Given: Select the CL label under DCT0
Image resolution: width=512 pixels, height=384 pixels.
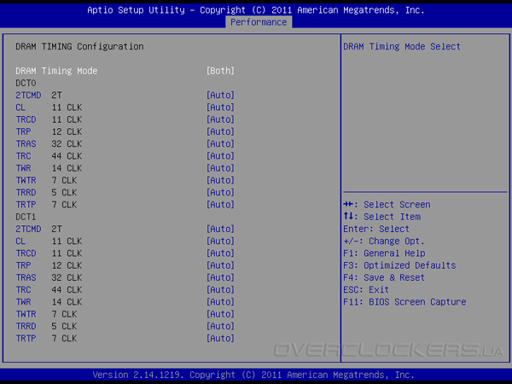Looking at the screenshot, I should click(20, 108).
